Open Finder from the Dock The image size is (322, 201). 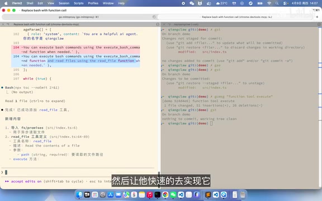79,194
